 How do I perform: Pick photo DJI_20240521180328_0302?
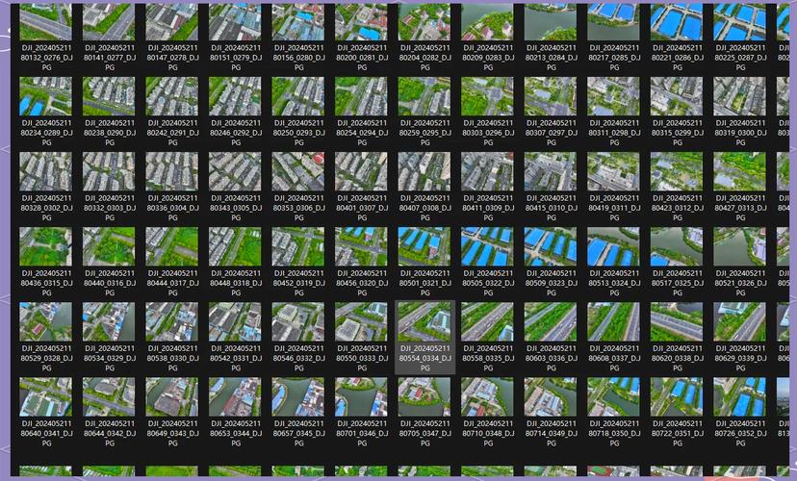(45, 171)
